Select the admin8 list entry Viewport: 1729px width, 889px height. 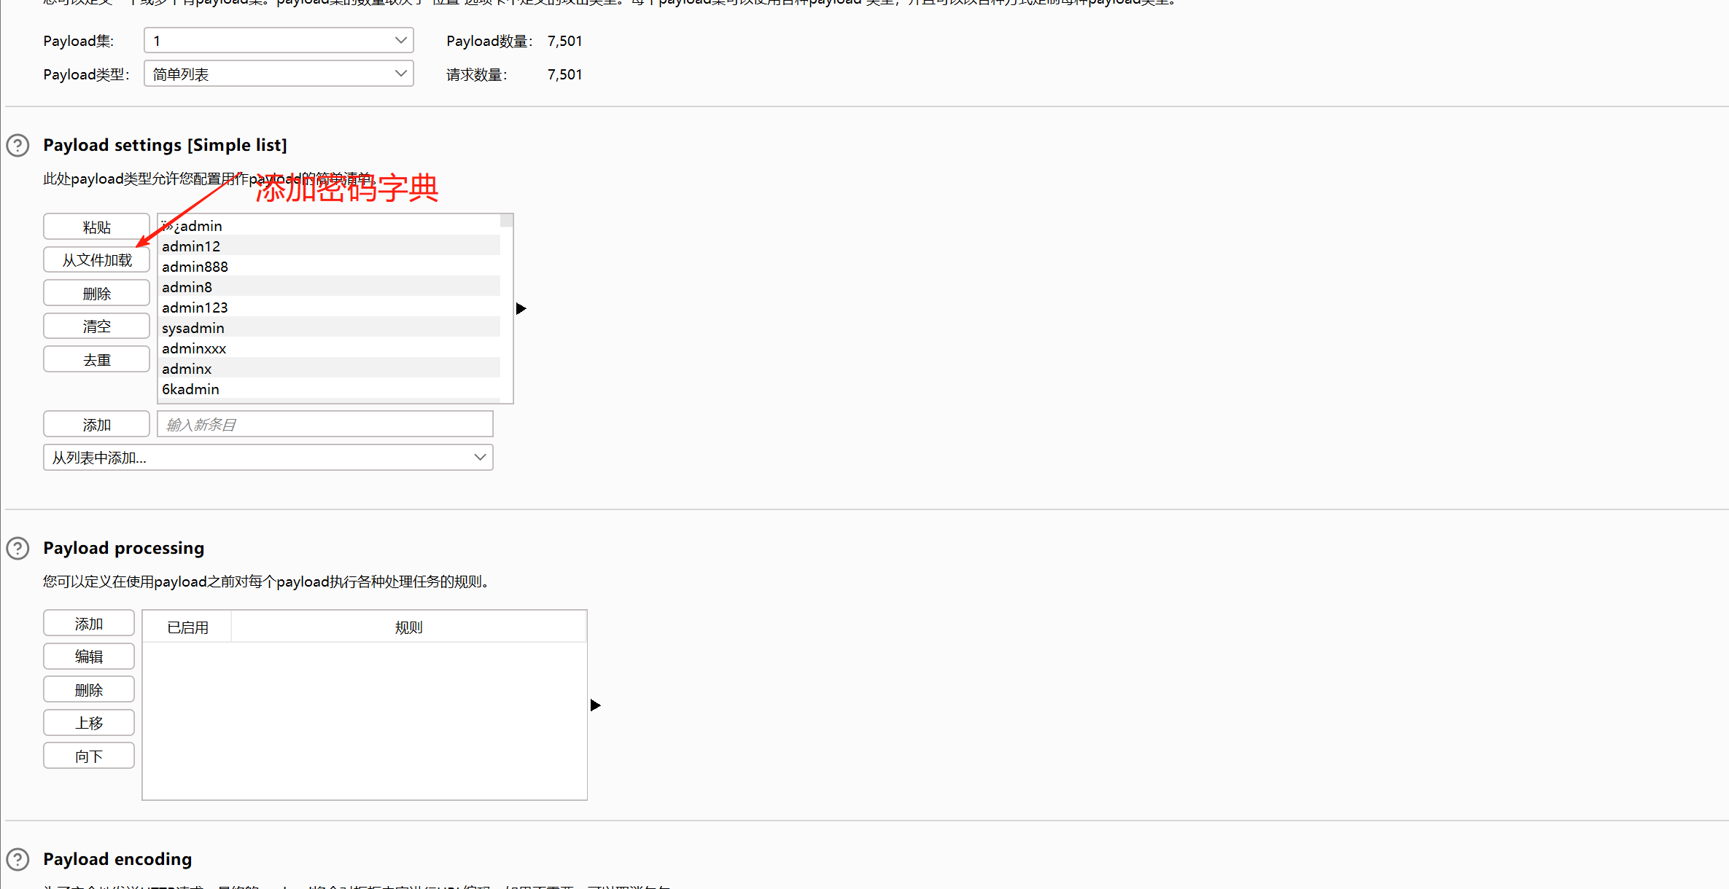tap(329, 287)
